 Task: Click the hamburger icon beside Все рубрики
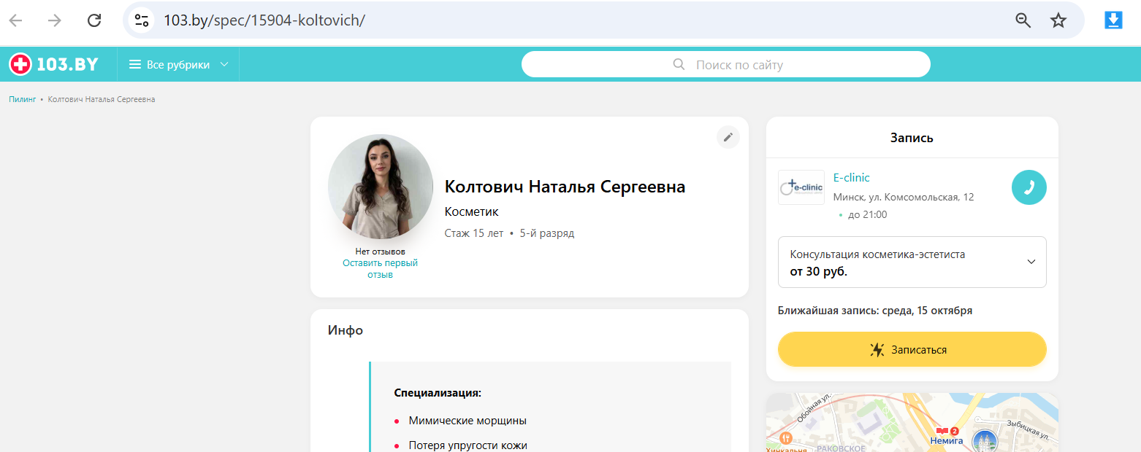tap(135, 65)
